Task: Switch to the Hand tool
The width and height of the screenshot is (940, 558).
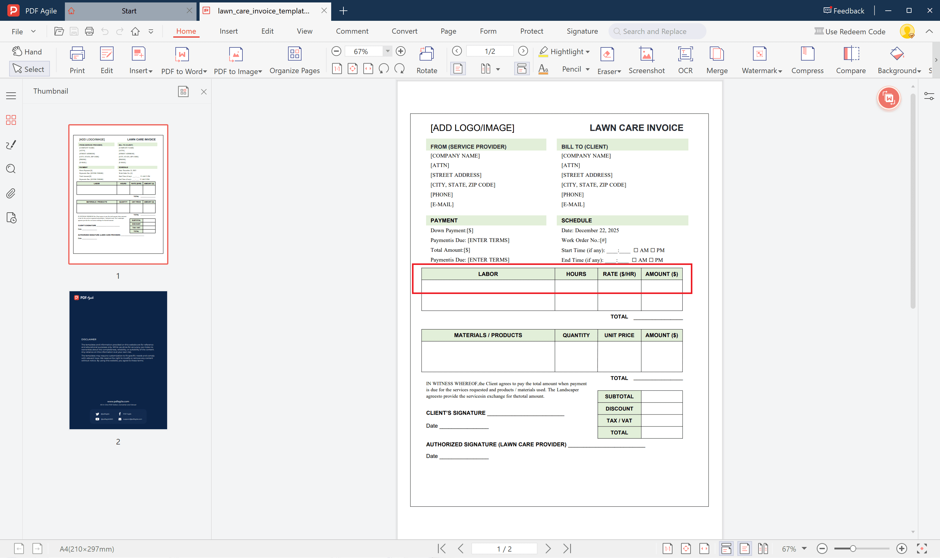Action: pyautogui.click(x=27, y=51)
